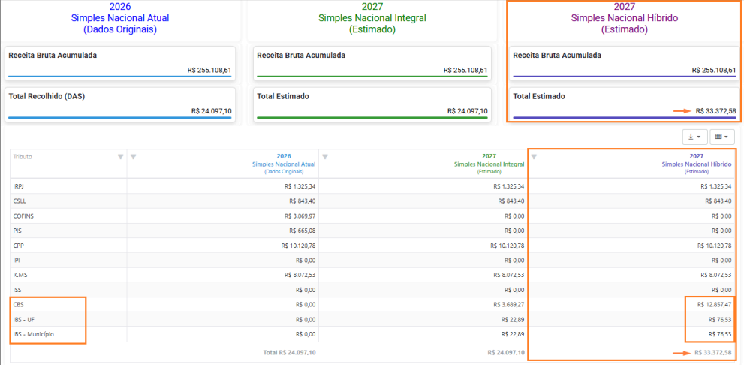Open the table columns grid dropdown
This screenshot has width=744, height=365.
[722, 137]
